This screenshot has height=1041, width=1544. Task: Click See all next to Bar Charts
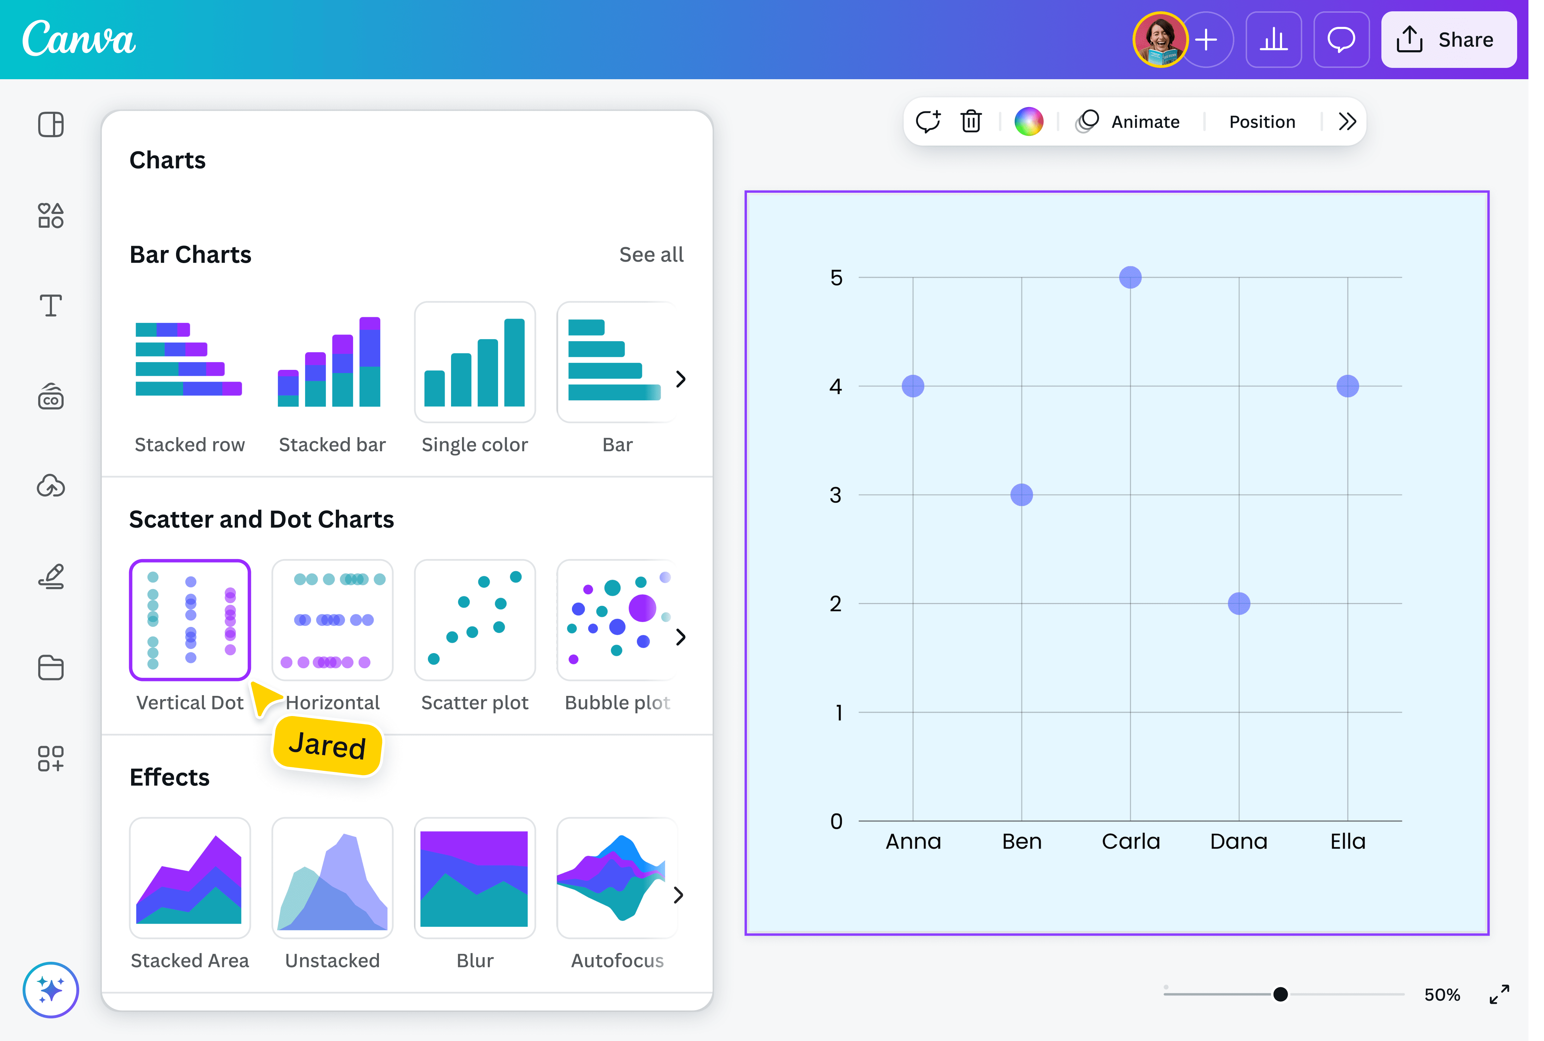[651, 254]
